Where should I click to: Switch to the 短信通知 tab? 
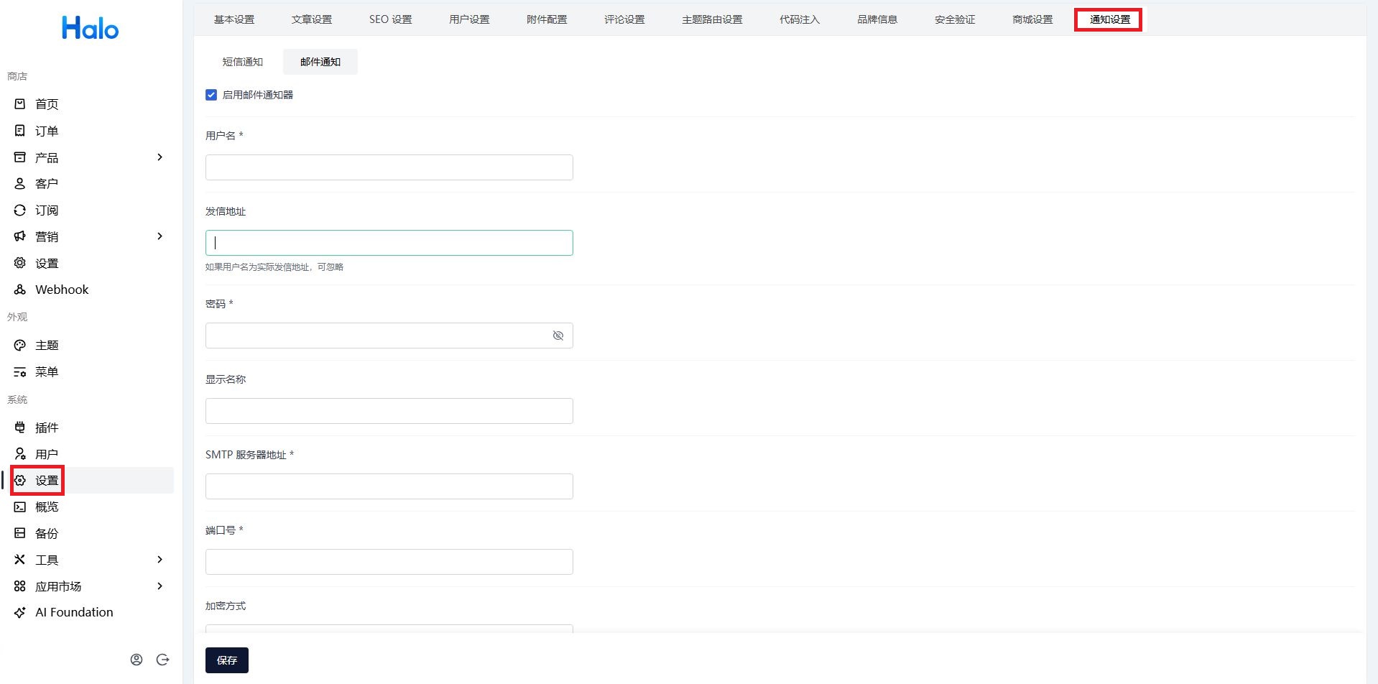243,62
